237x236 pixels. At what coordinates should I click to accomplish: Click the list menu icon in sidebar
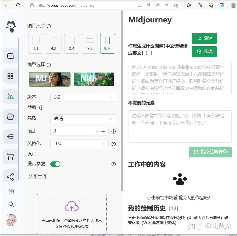[10, 136]
